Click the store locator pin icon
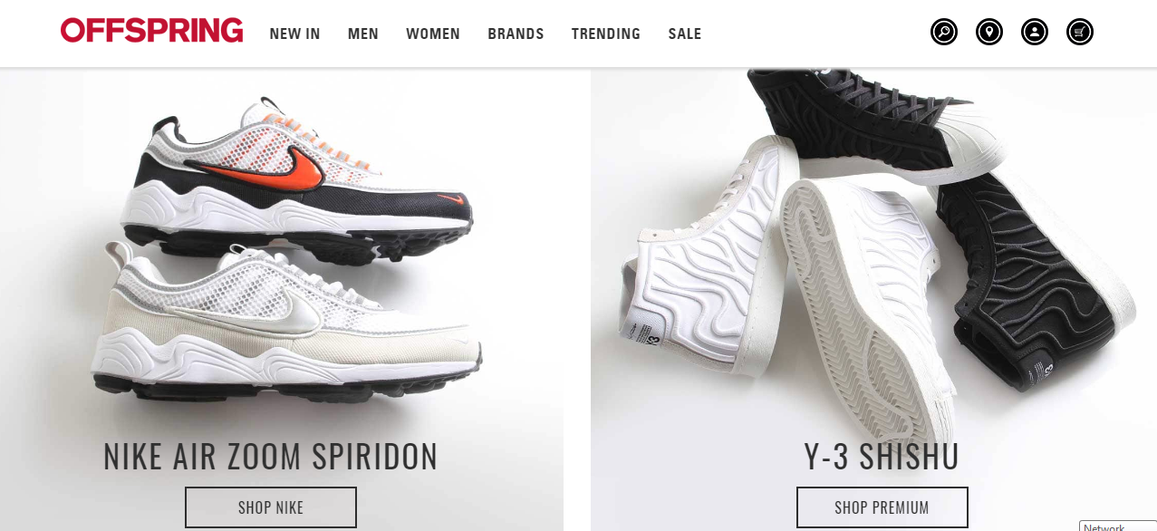The height and width of the screenshot is (531, 1157). (x=989, y=33)
